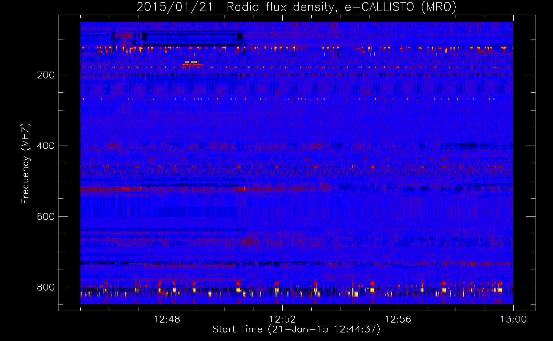Click the 12:48 time tick label
Viewport: 553px width, 341px height.
point(167,320)
